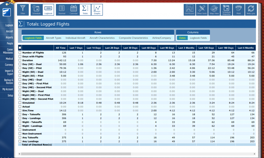
Task: Open the Dashboard
Action: pos(189,10)
